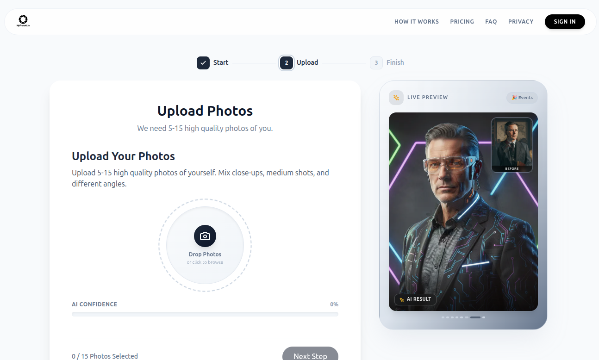Open the PRICING page
Viewport: 599px width, 360px height.
point(462,21)
